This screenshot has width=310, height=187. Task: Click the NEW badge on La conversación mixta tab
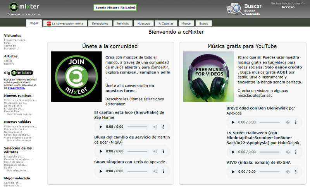[x=49, y=24]
